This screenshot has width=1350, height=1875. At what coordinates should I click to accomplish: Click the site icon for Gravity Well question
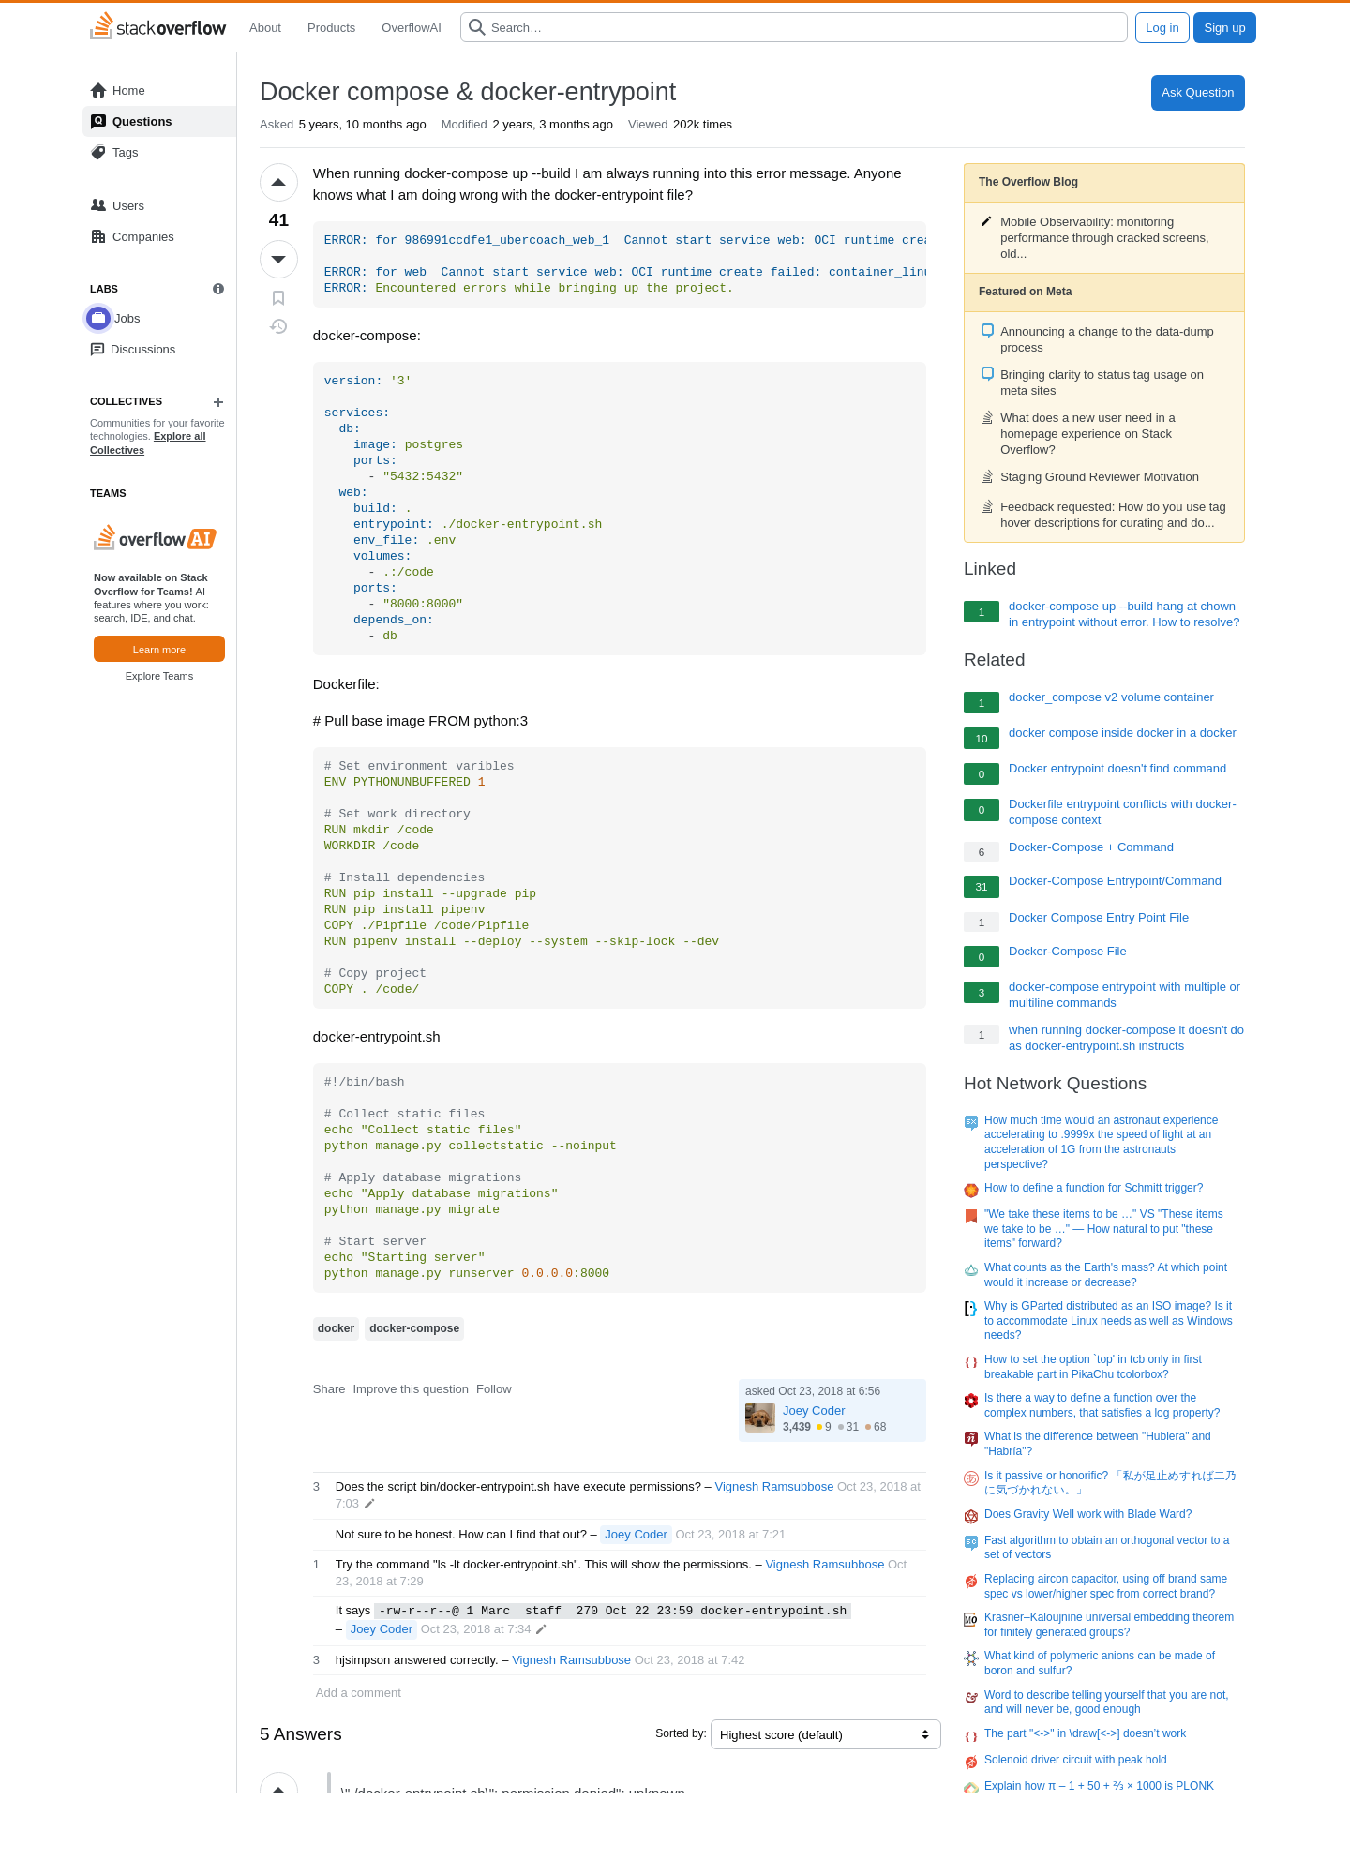(x=971, y=1516)
